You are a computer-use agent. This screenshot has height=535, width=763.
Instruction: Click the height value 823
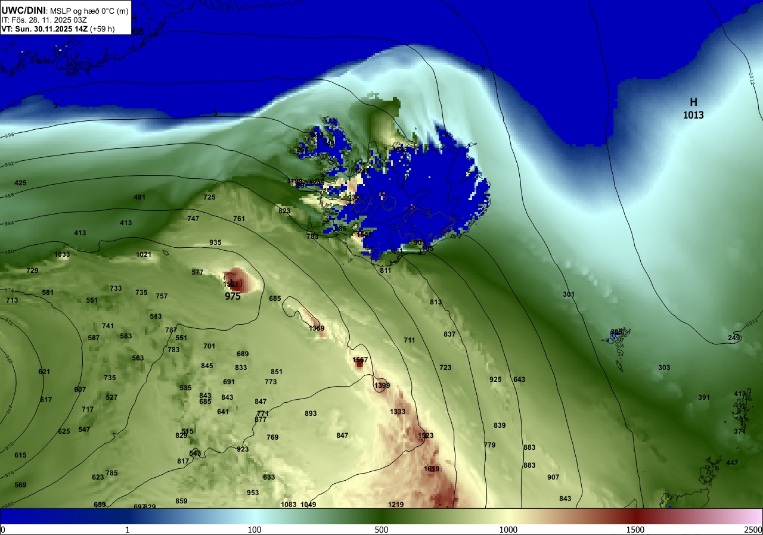click(284, 211)
